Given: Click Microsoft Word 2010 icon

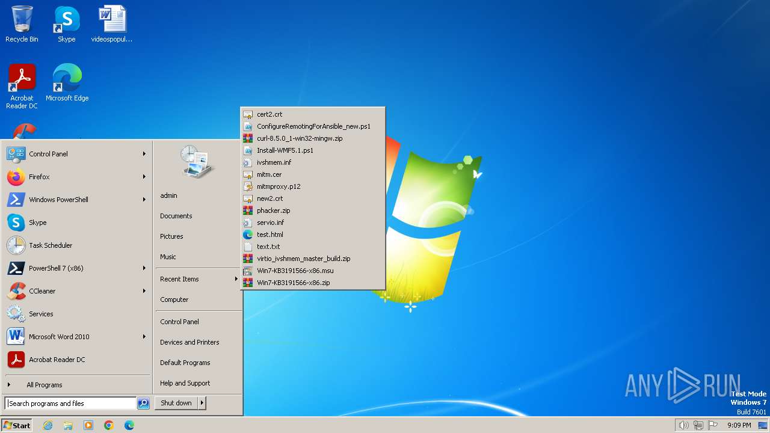Looking at the screenshot, I should (x=16, y=337).
